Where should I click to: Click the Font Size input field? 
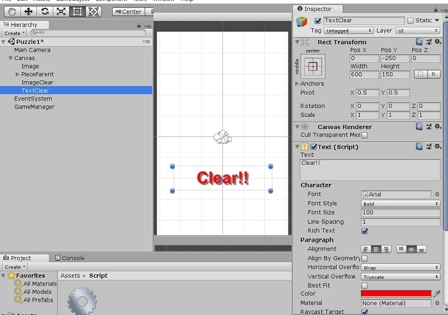coord(400,213)
